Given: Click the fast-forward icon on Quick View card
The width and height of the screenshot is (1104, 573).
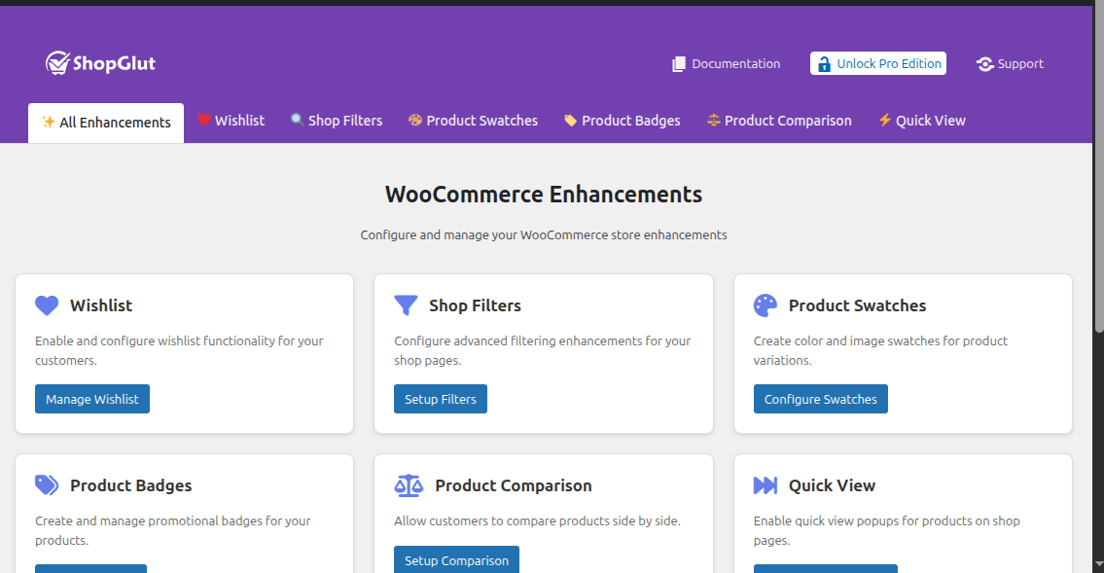Looking at the screenshot, I should 766,485.
